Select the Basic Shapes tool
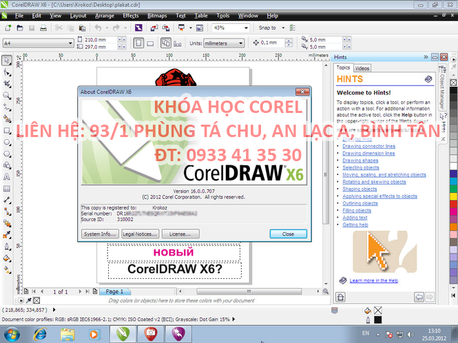The image size is (458, 343). (7, 165)
